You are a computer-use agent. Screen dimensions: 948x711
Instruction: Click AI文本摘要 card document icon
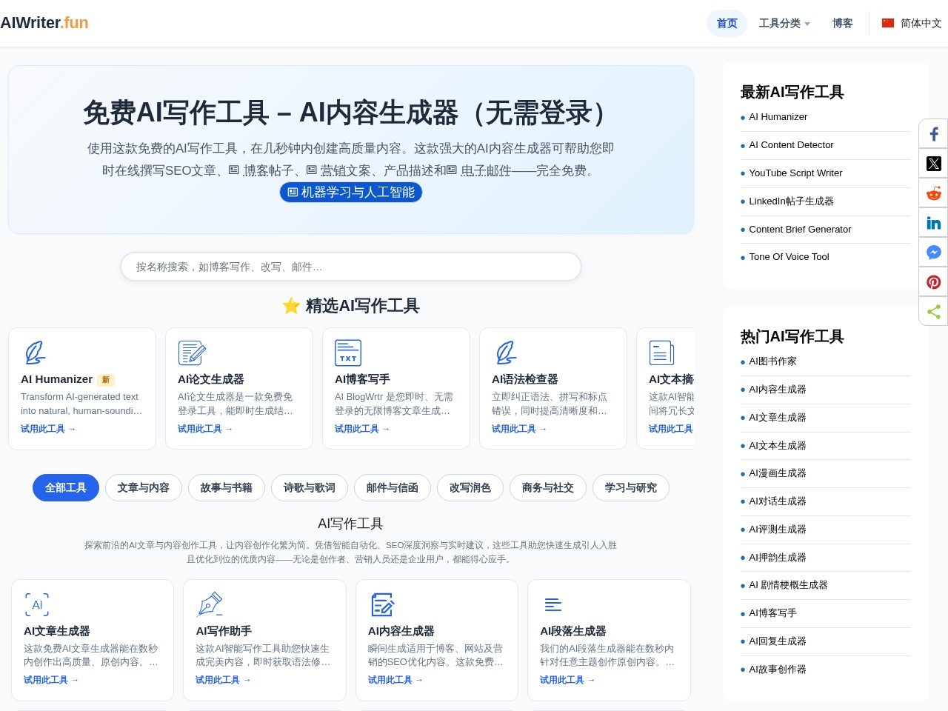(x=661, y=353)
